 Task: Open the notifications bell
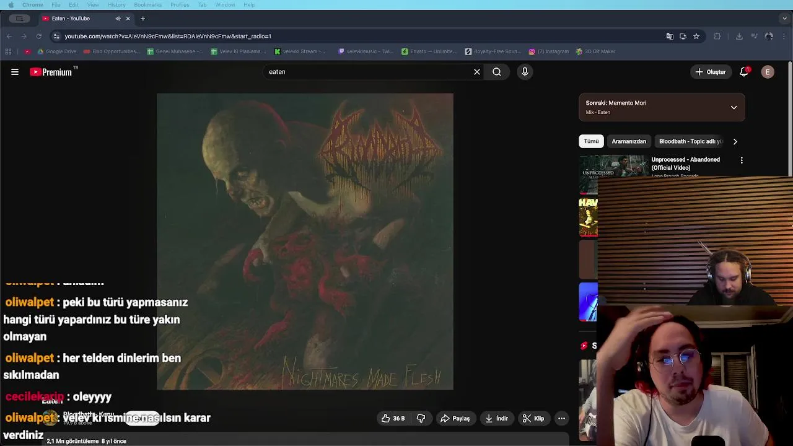coord(744,72)
